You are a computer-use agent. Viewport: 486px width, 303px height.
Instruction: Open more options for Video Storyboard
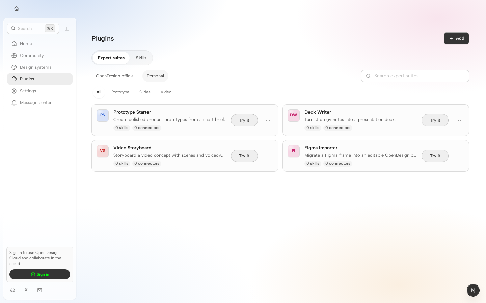pos(268,156)
